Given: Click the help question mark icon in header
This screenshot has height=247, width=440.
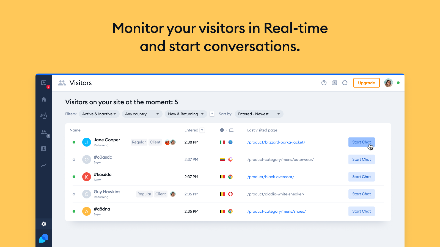Looking at the screenshot, I should [x=324, y=83].
